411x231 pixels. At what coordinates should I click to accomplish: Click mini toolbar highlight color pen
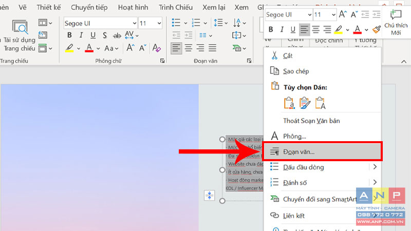[x=339, y=29]
